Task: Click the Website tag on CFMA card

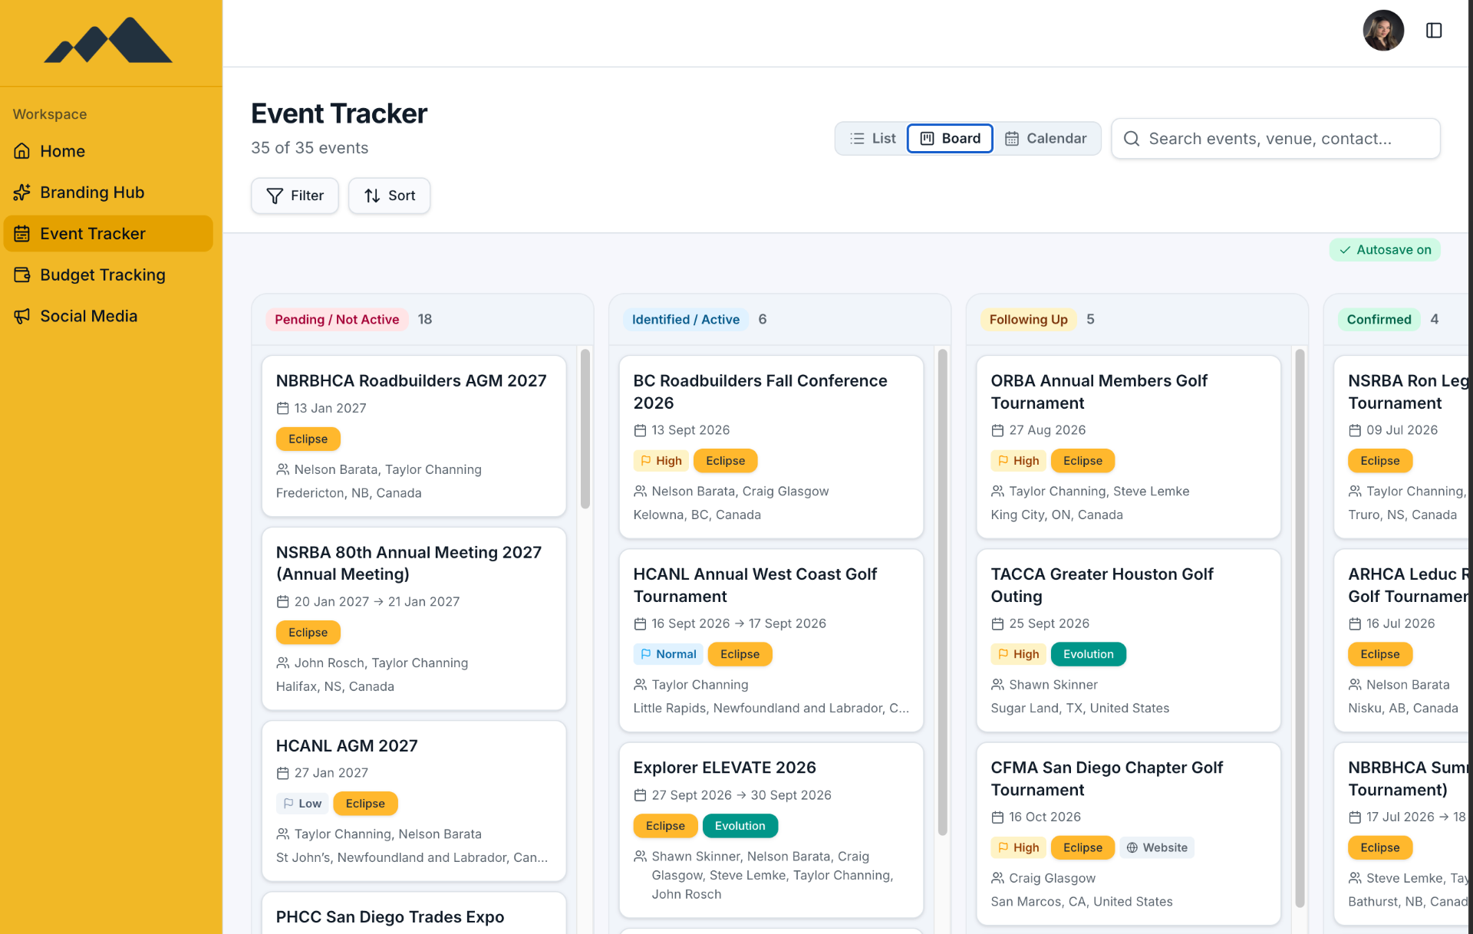Action: pos(1156,847)
